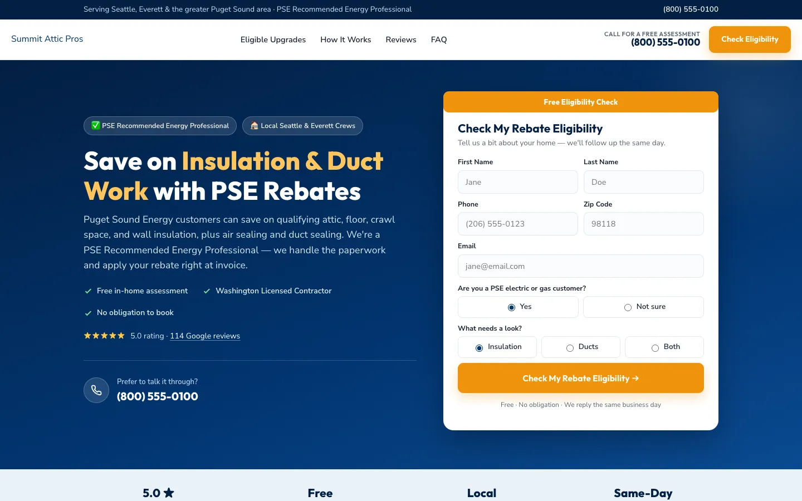Click the Email input field
The image size is (802, 501).
click(581, 266)
